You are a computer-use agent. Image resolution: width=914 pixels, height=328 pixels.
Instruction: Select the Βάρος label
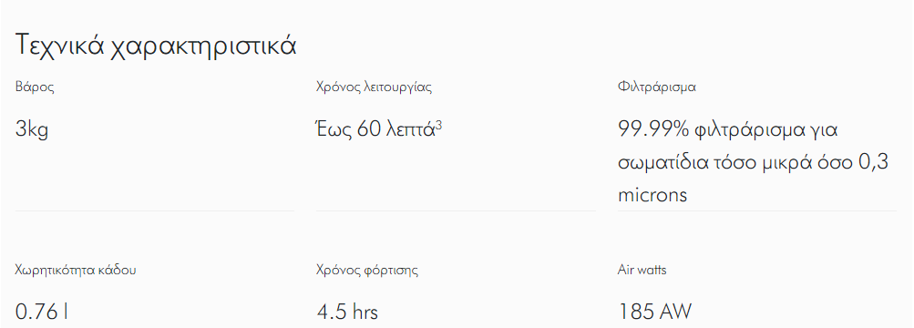(35, 88)
